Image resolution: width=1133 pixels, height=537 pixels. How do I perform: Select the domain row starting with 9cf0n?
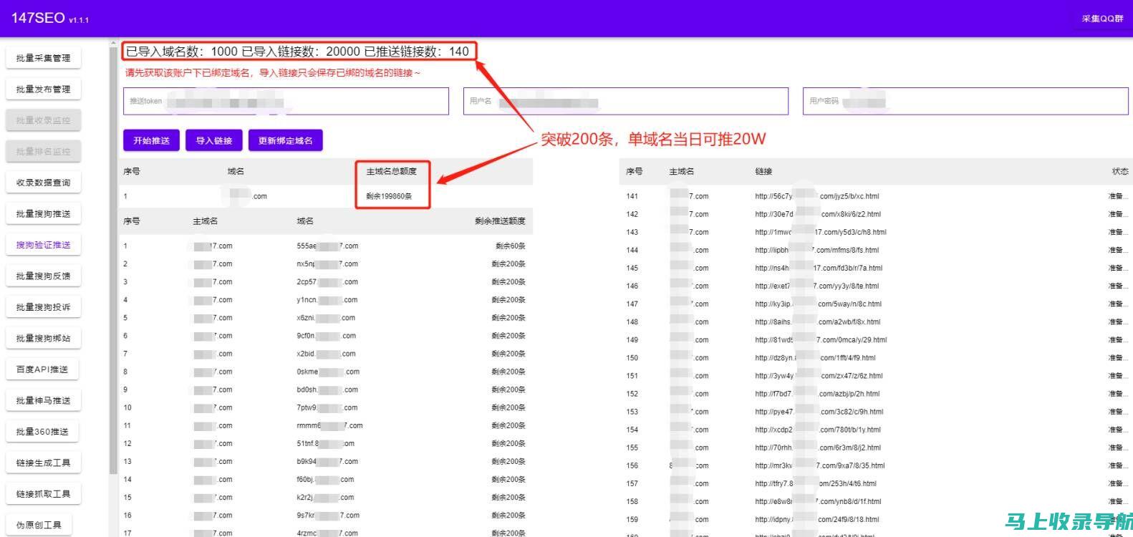pyautogui.click(x=326, y=336)
